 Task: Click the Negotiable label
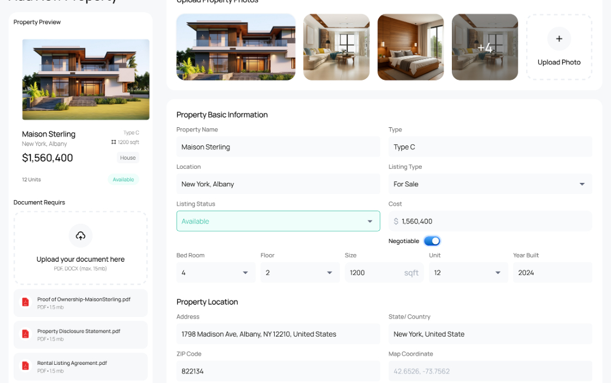point(403,241)
